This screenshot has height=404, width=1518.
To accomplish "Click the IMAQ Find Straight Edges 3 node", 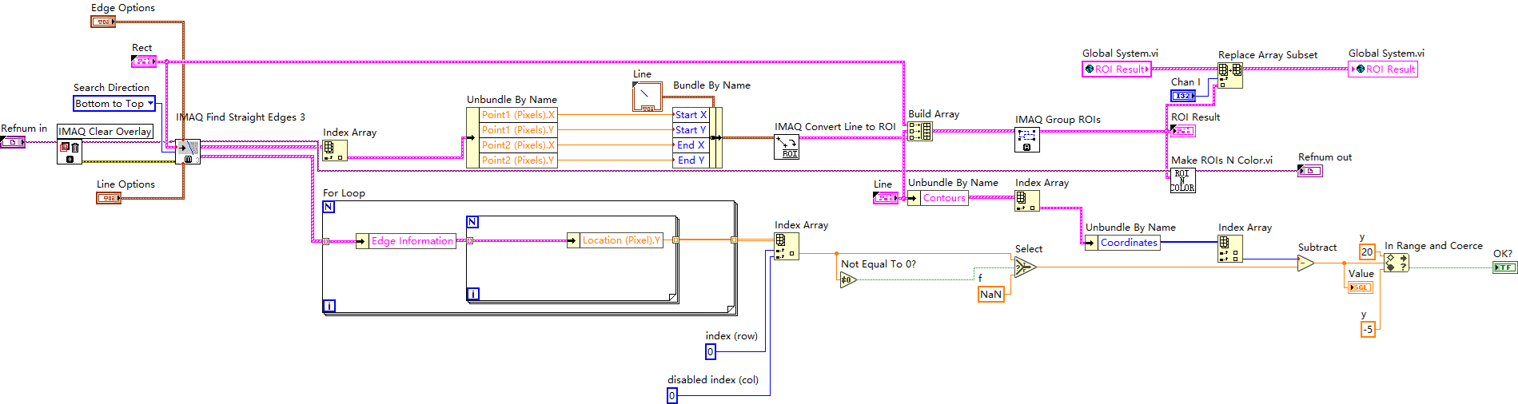I will pyautogui.click(x=188, y=151).
